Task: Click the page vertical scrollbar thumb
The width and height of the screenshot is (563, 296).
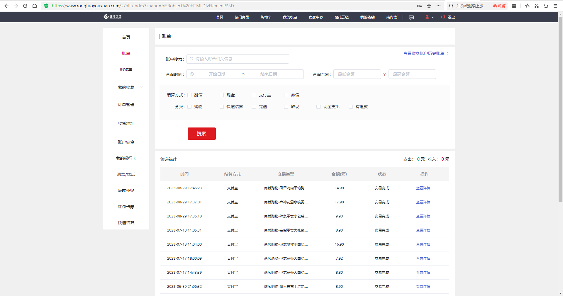Action: pos(560,109)
